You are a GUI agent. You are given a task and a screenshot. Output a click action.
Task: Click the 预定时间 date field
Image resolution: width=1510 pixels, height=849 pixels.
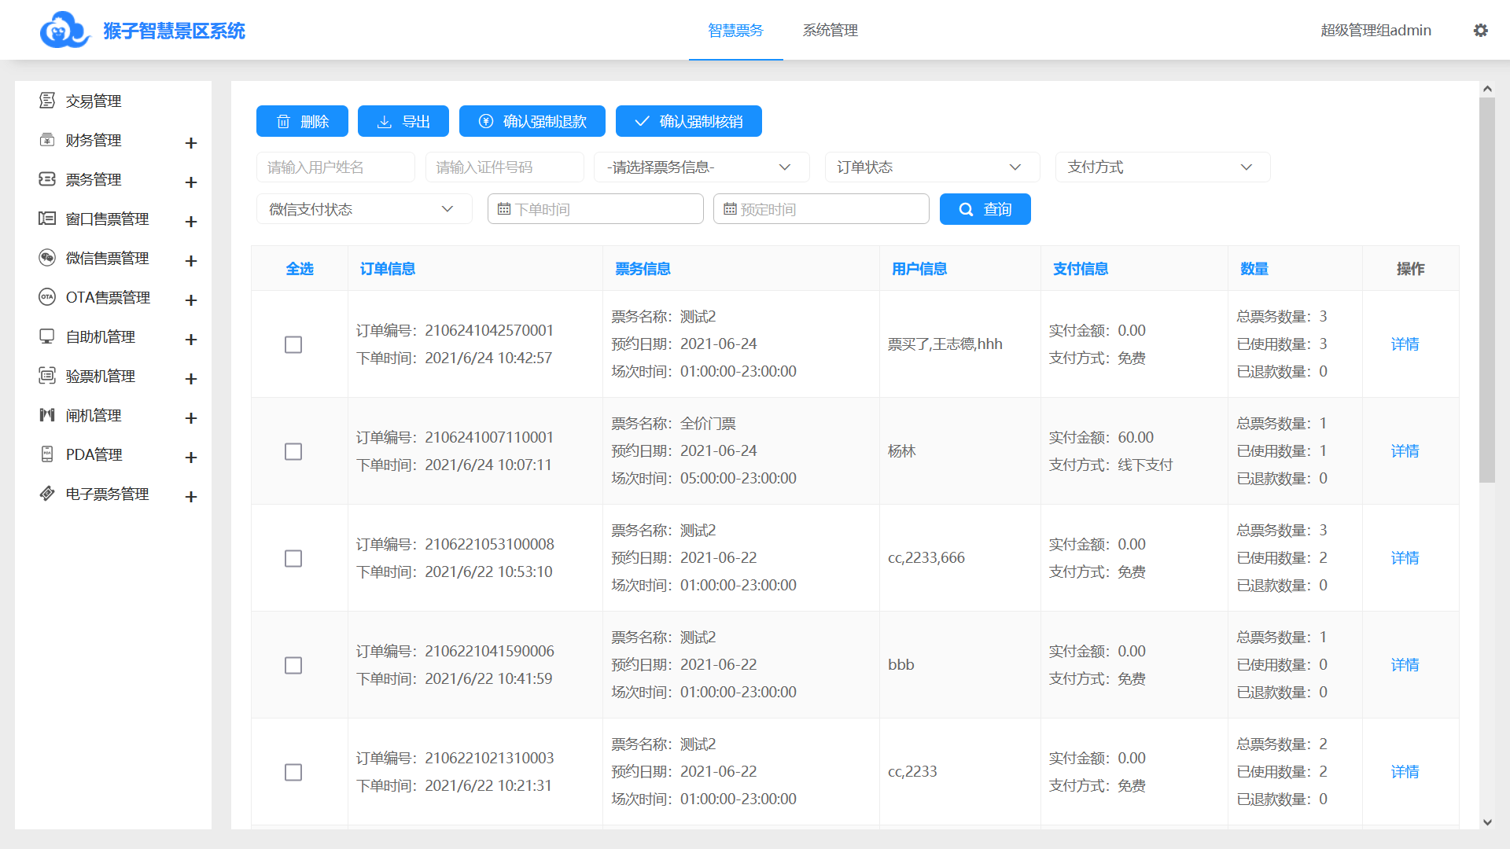(x=821, y=209)
